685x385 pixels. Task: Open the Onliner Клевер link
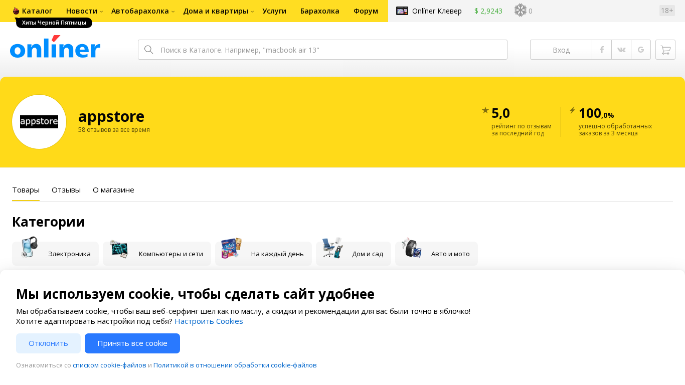pyautogui.click(x=437, y=11)
